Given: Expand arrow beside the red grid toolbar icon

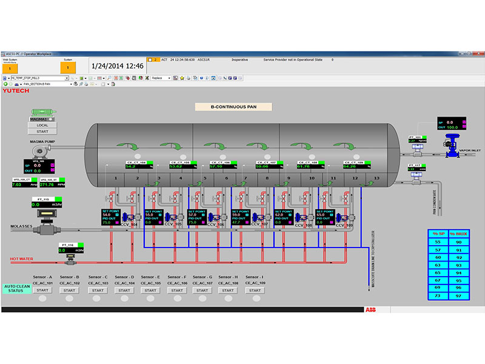Looking at the screenshot, I should (104, 78).
